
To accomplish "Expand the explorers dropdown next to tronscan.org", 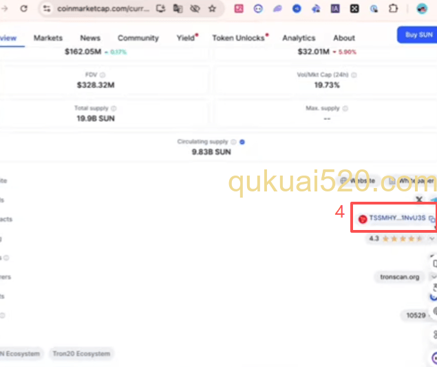I will point(434,277).
